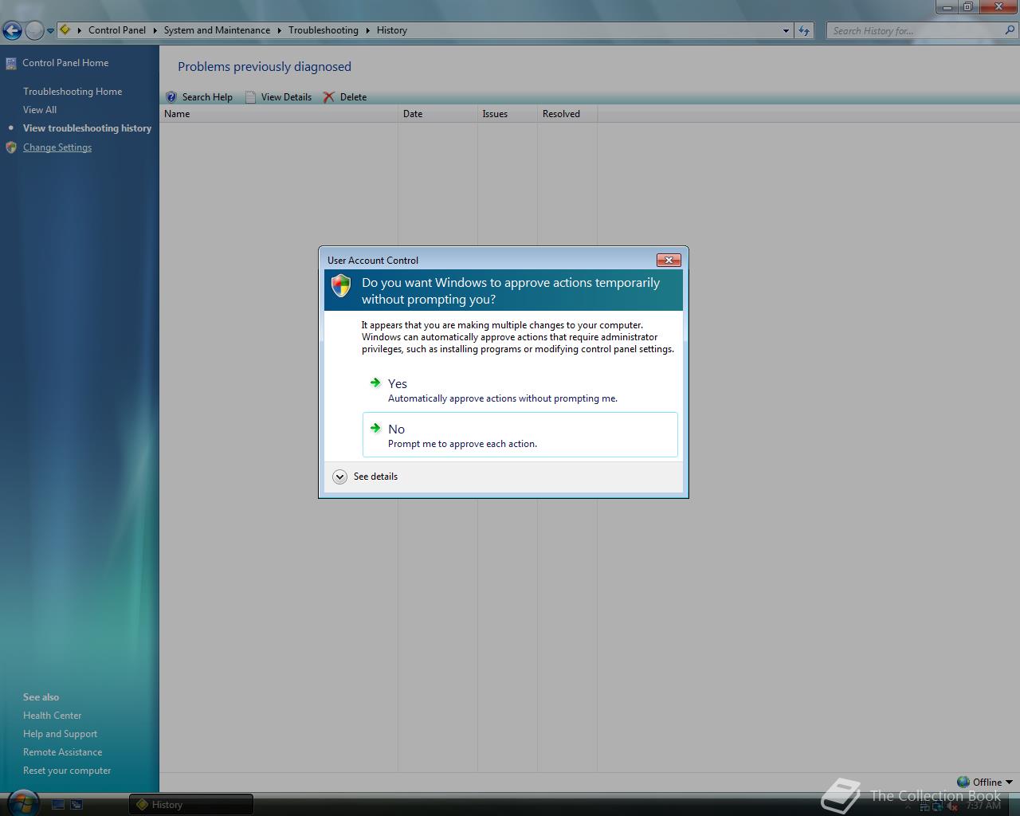Click the View Details document icon

(x=250, y=97)
